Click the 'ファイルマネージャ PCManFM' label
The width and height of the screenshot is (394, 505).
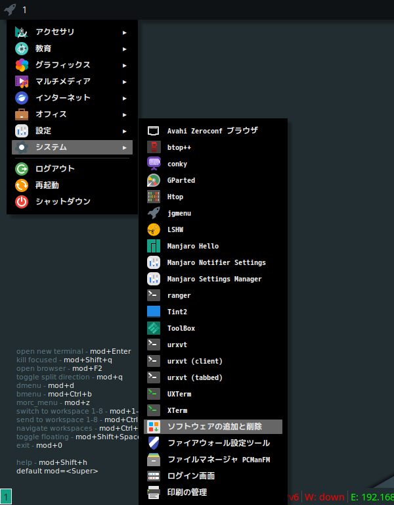click(219, 459)
